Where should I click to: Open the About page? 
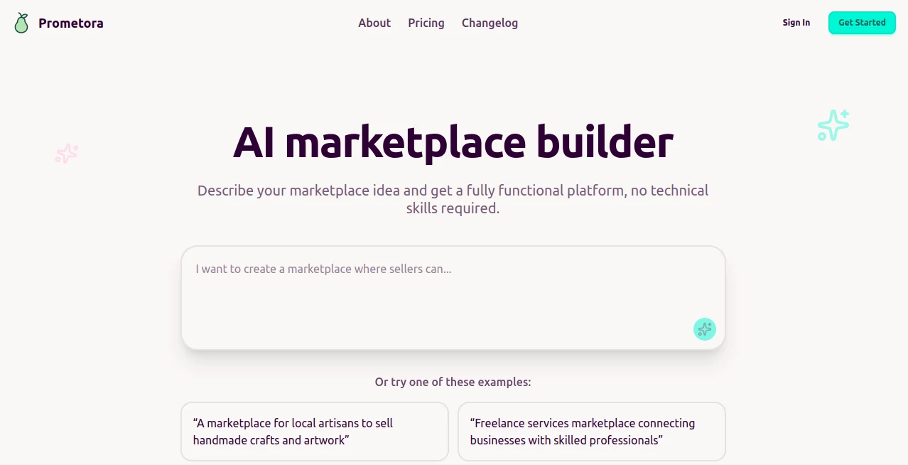[374, 23]
